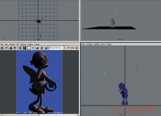161x116 pixels.
Task: Click the Refresh IPR image icon
Action: pos(15,48)
